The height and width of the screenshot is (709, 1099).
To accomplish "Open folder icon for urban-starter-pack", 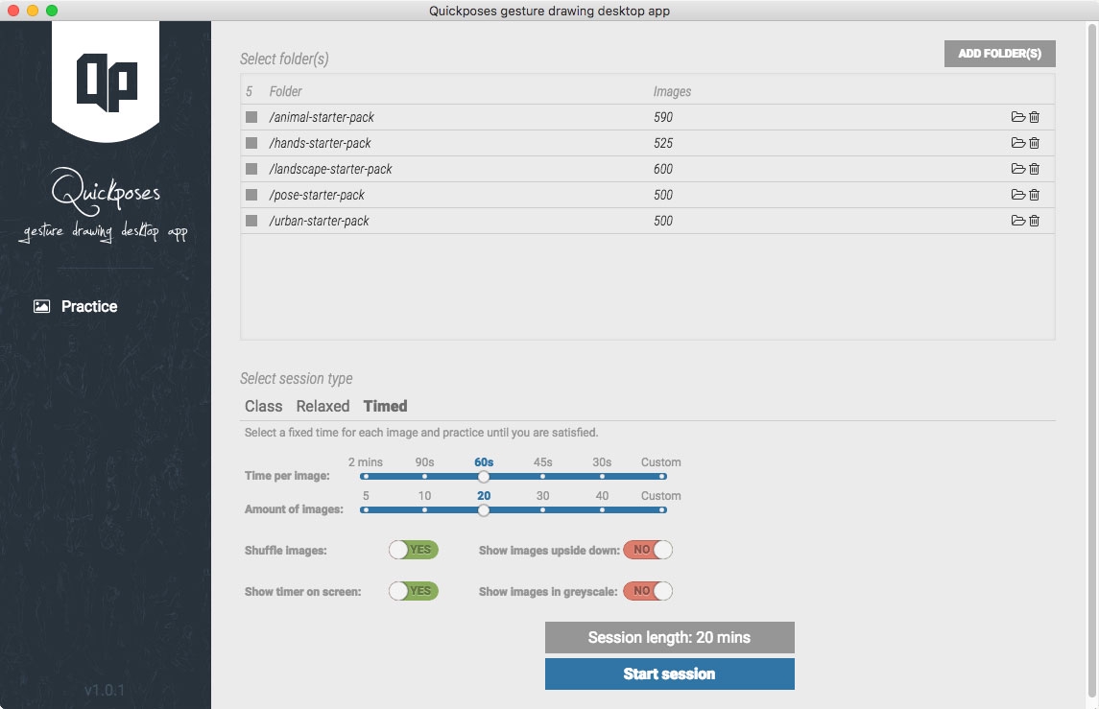I will (x=1017, y=221).
